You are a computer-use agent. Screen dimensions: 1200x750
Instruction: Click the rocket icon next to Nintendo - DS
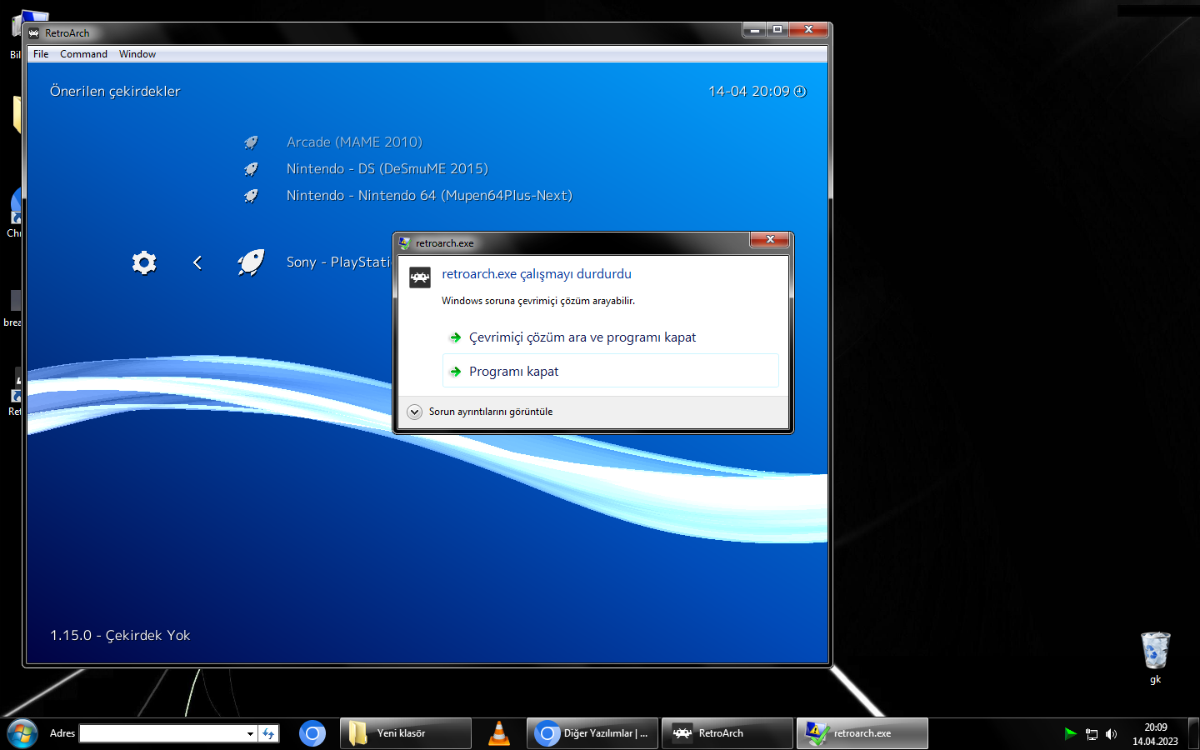pyautogui.click(x=251, y=169)
